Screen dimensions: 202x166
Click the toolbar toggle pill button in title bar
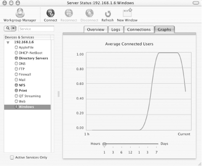click(x=196, y=3)
